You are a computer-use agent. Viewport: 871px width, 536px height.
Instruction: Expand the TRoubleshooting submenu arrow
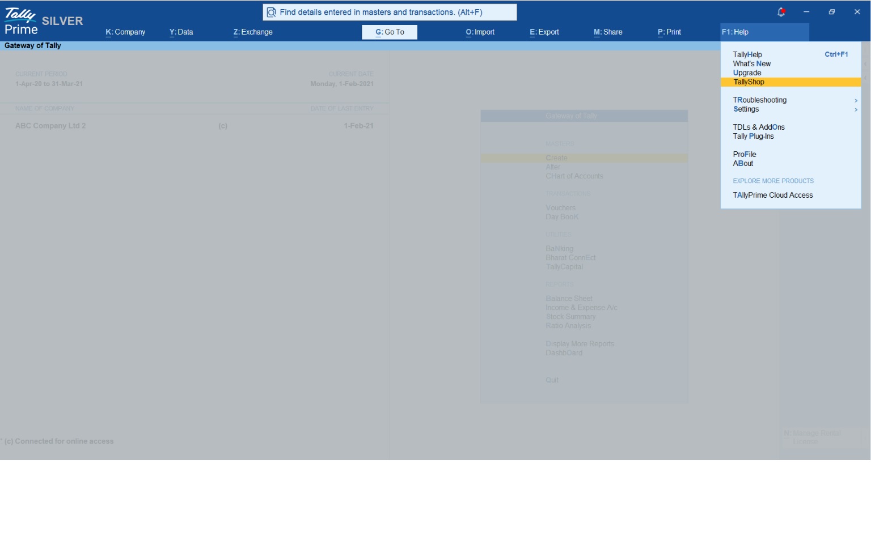856,100
